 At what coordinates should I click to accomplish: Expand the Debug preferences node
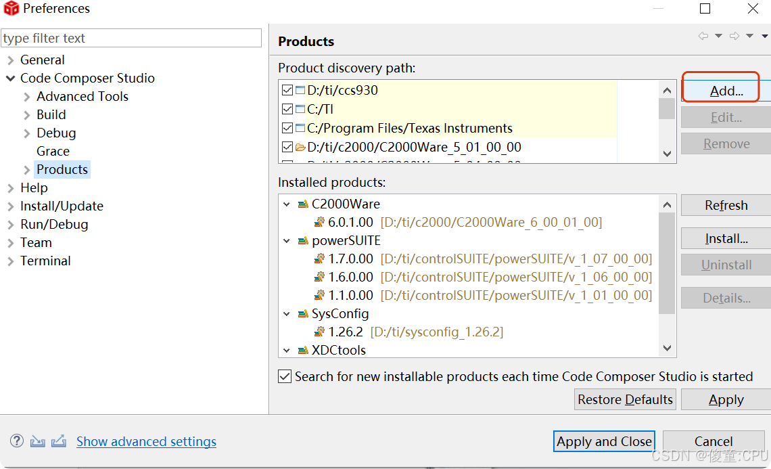27,133
